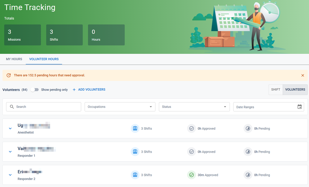Image resolution: width=309 pixels, height=187 pixels.
Task: Click the shifts badge icon on Responder 2's row
Action: (135, 175)
